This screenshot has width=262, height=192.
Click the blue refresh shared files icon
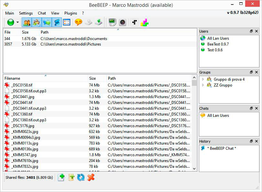click(81, 177)
